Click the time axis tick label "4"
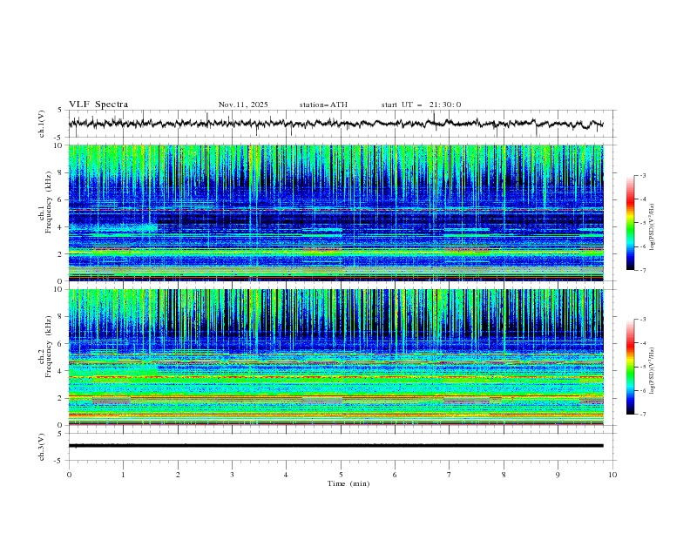 [x=286, y=475]
